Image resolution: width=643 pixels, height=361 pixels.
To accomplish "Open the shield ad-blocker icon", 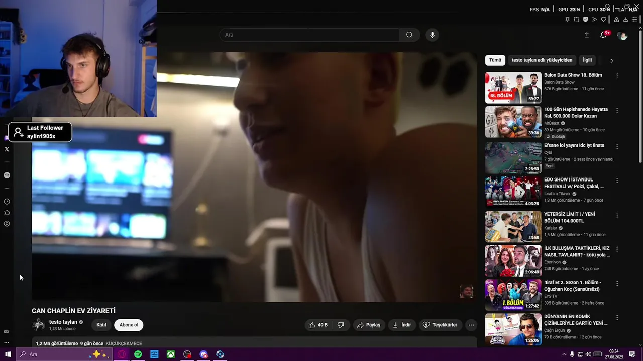I will click(586, 20).
